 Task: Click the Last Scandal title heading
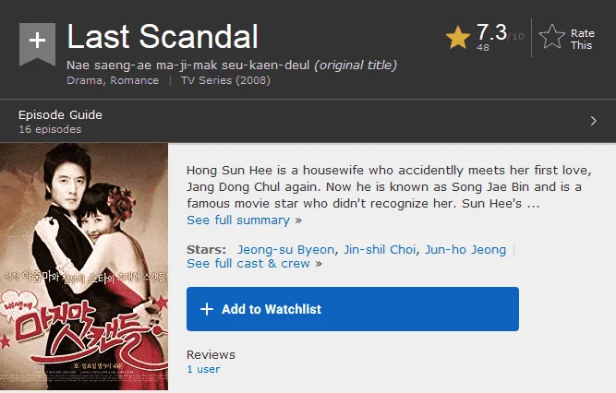(163, 36)
